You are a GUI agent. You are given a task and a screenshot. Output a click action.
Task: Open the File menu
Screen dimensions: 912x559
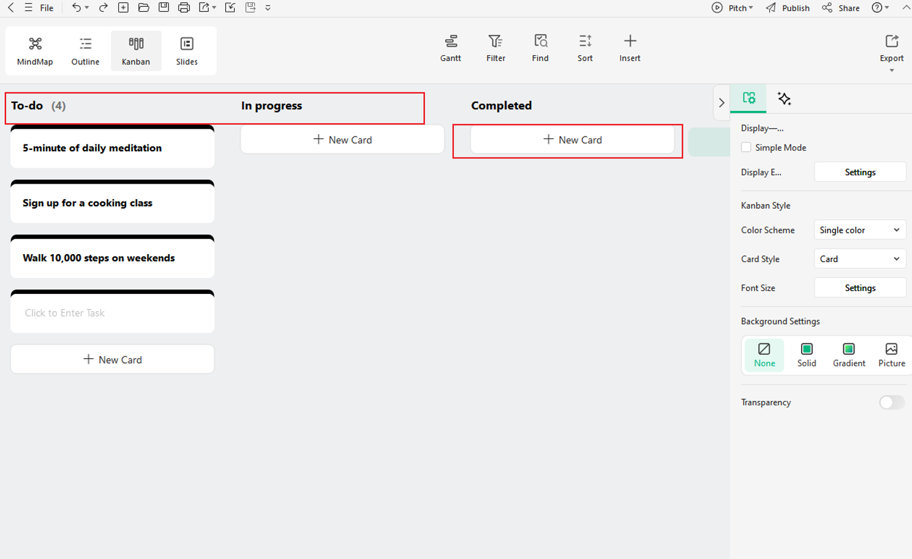pyautogui.click(x=47, y=8)
